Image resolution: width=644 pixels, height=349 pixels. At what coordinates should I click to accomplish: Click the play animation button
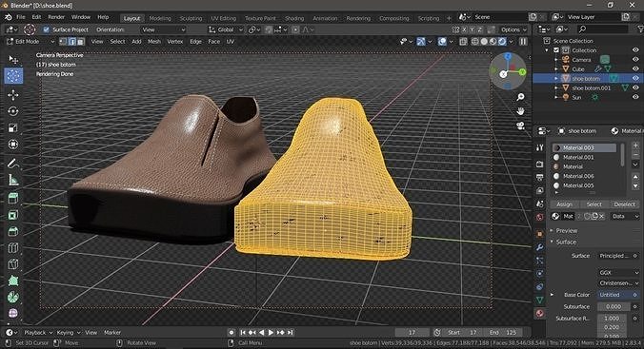(271, 333)
